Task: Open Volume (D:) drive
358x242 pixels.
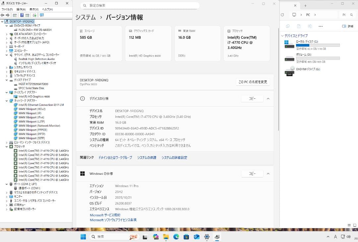Action: tap(312, 58)
